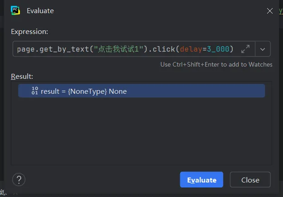
Task: Click the PyCharm logo icon in title bar
Action: [x=15, y=10]
